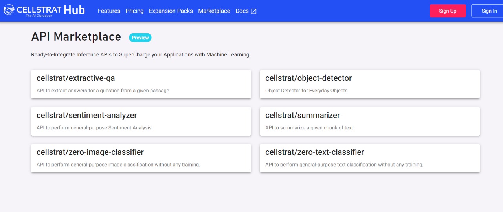Image resolution: width=503 pixels, height=212 pixels.
Task: Click 'Object Detector for Everyday Objects' description
Action: [x=307, y=91]
